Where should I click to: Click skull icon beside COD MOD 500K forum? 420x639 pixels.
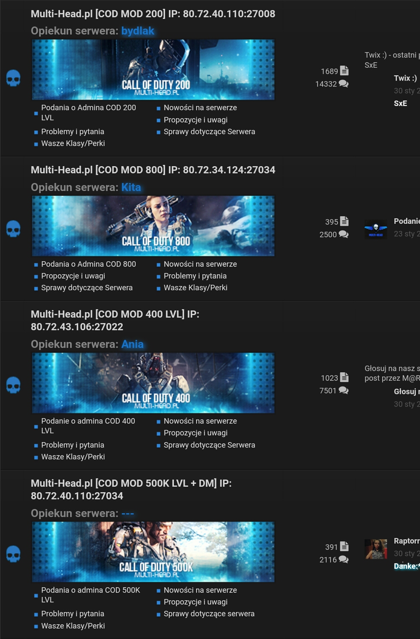13,554
